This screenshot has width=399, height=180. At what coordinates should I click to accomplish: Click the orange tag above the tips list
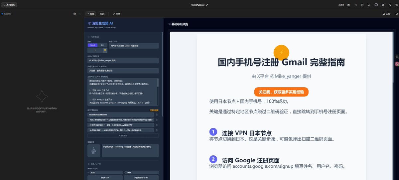coord(154,110)
